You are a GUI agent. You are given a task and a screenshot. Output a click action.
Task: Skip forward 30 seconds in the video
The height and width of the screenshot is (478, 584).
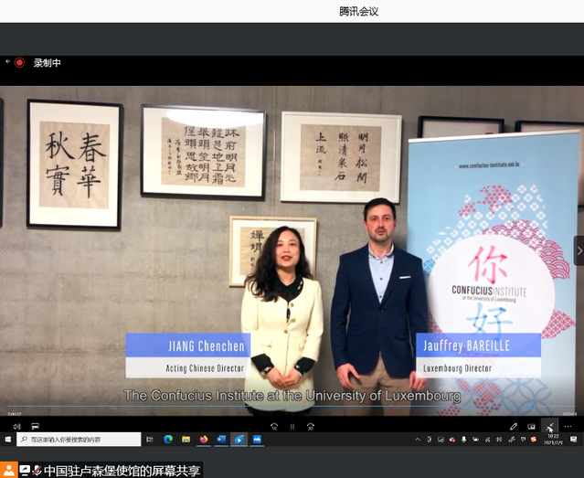click(311, 427)
